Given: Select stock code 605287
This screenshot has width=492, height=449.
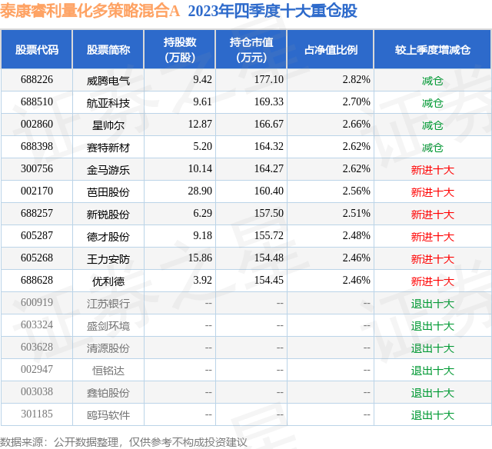Looking at the screenshot, I should [37, 235].
